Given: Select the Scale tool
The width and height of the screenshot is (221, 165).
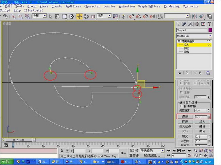Looking at the screenshot, I should (93, 17).
